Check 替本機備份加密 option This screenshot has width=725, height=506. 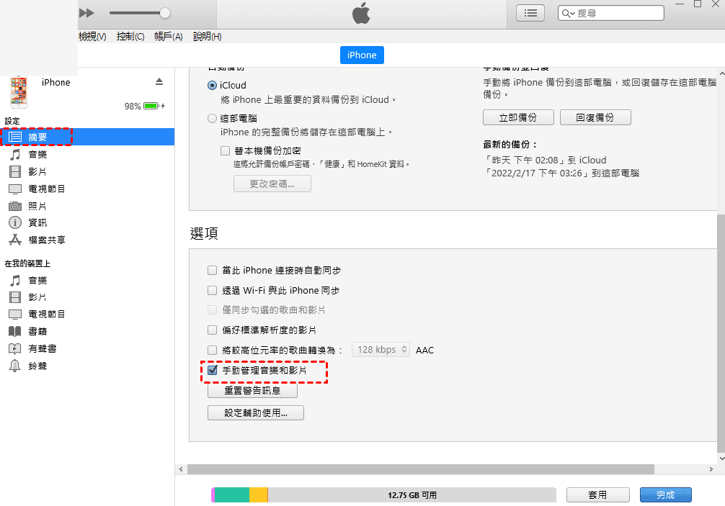click(226, 151)
